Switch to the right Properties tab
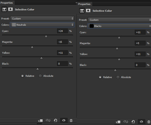The height and width of the screenshot is (125, 151). tap(84, 4)
